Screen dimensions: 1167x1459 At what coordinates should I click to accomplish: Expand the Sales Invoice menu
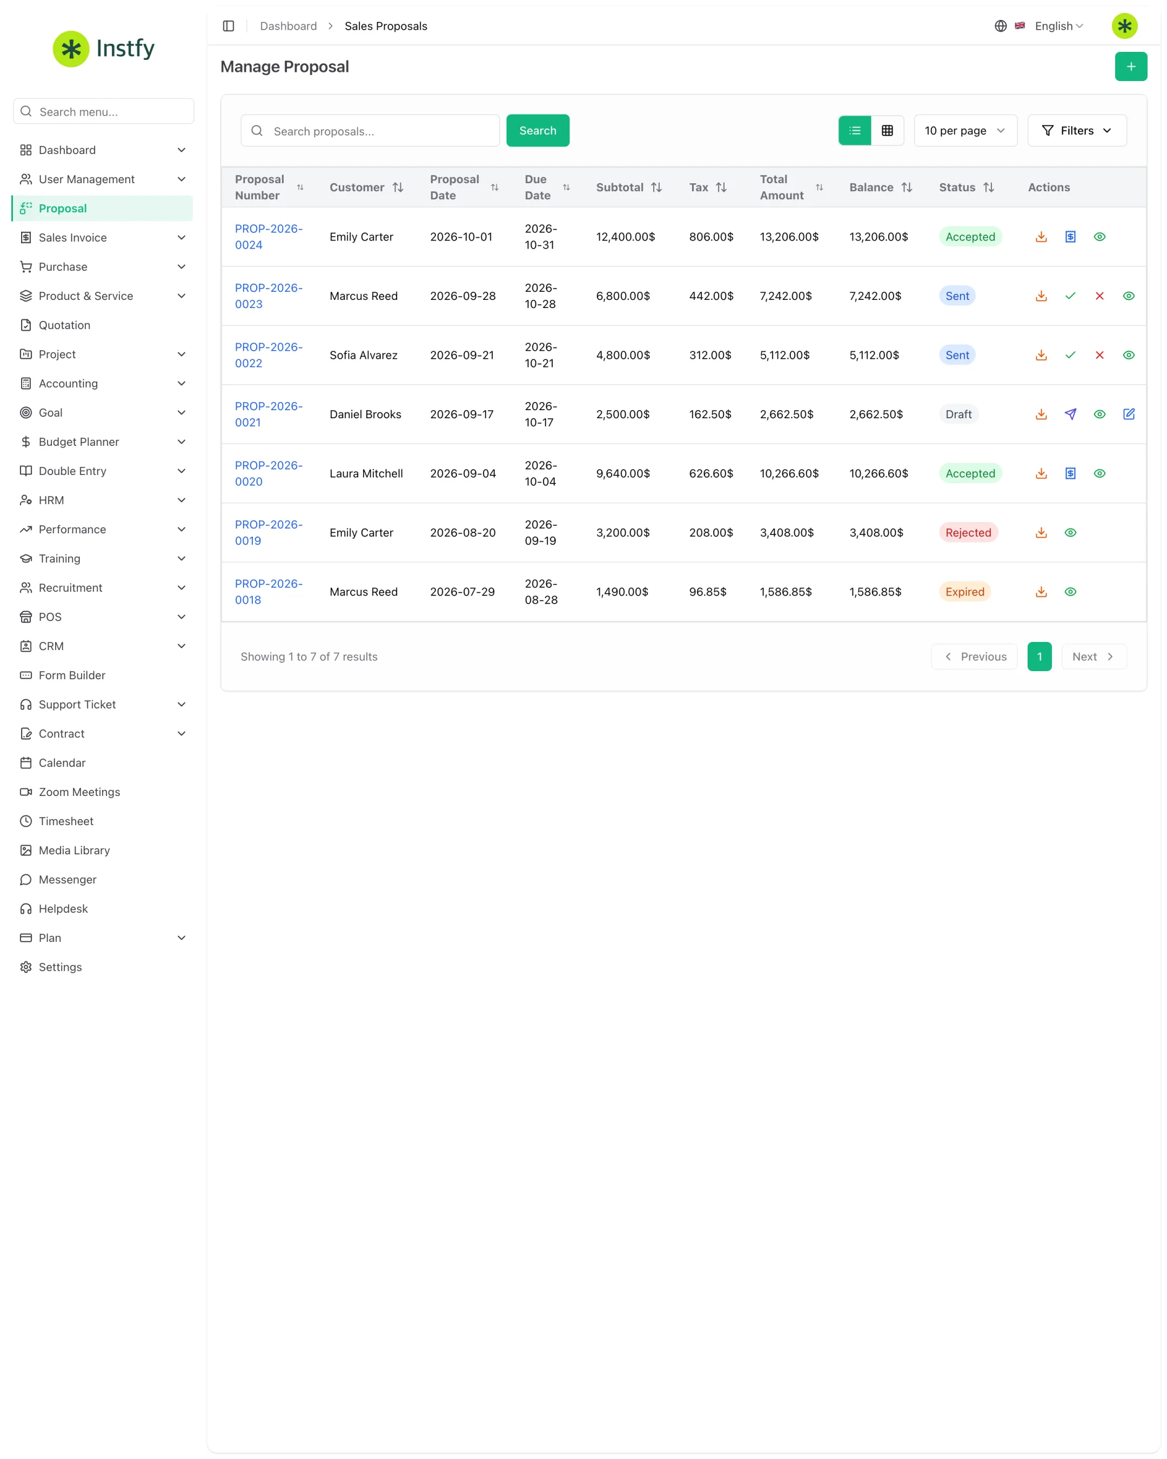point(103,238)
